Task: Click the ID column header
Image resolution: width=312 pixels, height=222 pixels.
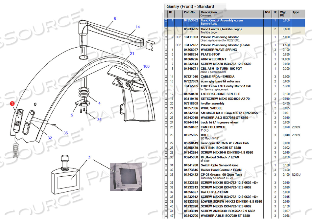Action: 171,12
